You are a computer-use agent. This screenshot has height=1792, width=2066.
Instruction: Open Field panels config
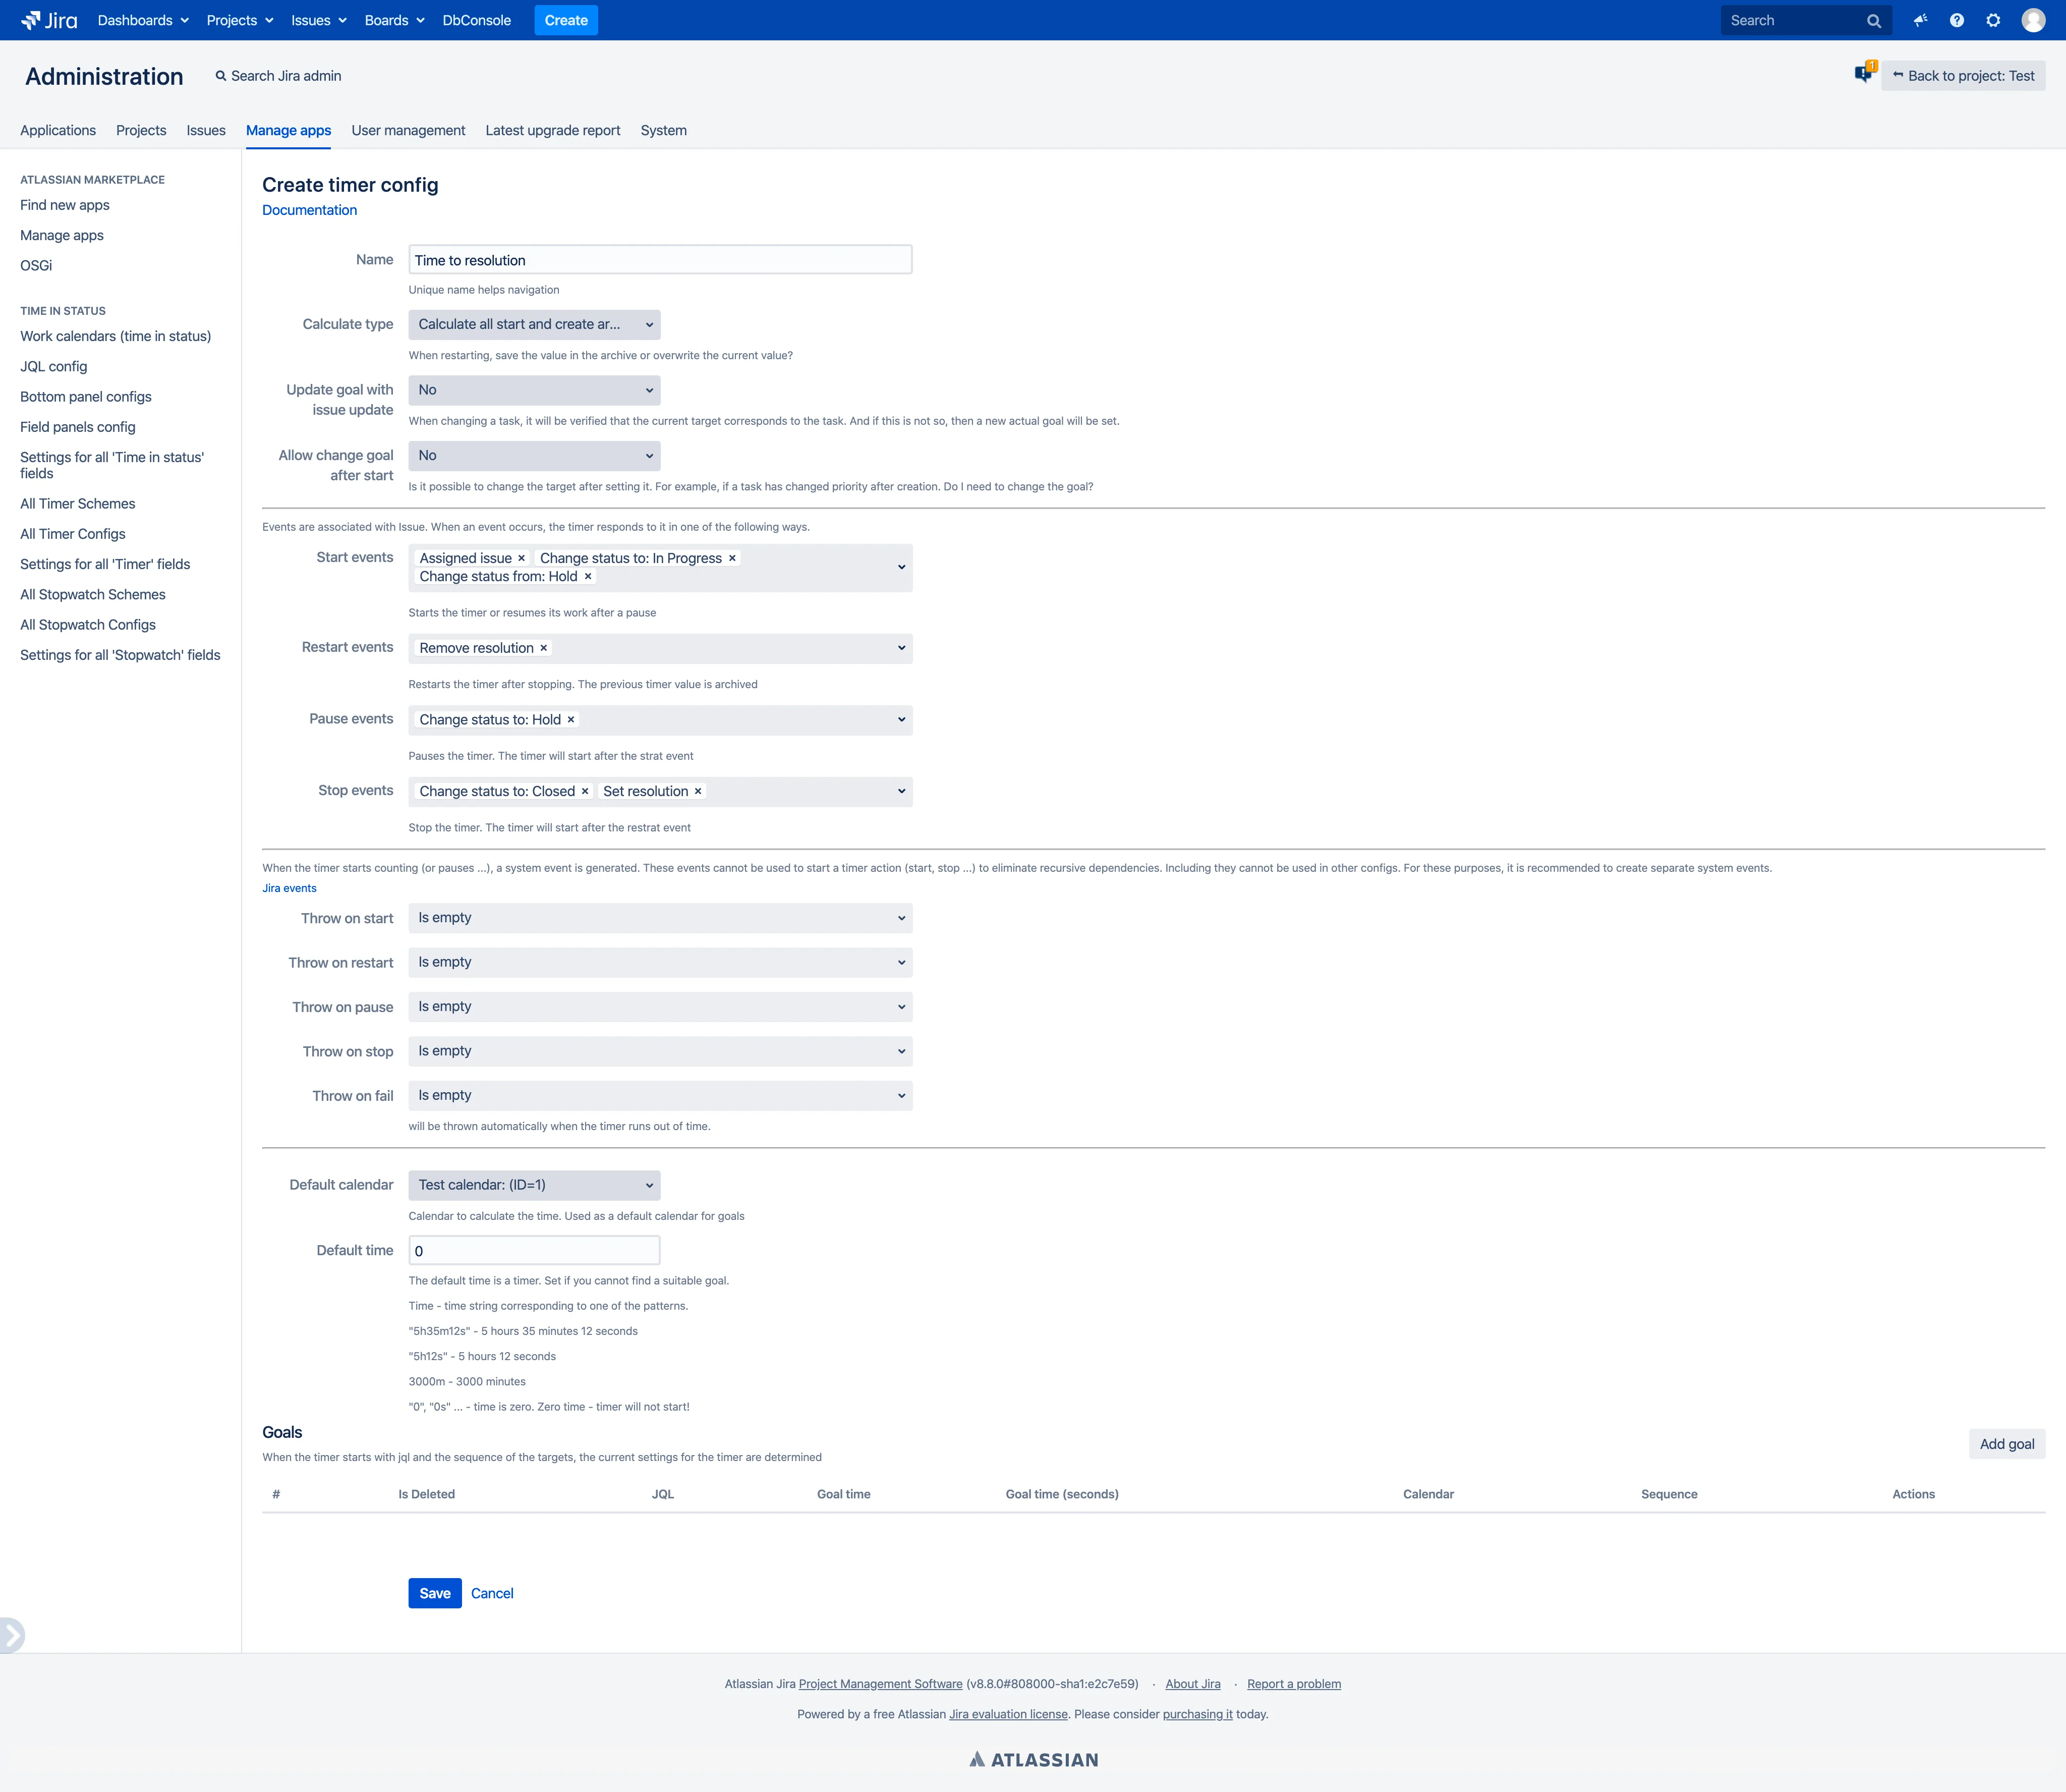tap(78, 427)
